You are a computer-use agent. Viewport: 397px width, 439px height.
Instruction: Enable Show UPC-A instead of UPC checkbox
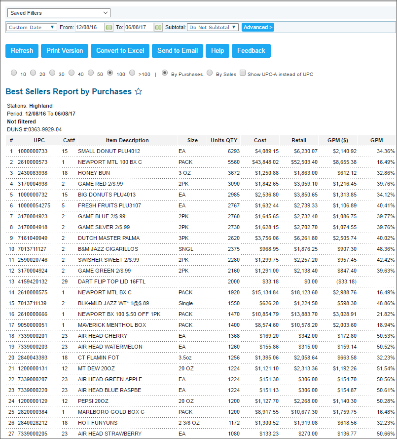[x=243, y=73]
